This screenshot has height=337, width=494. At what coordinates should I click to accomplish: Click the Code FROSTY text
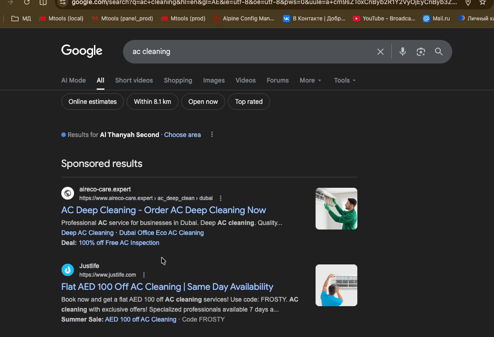[x=203, y=319]
